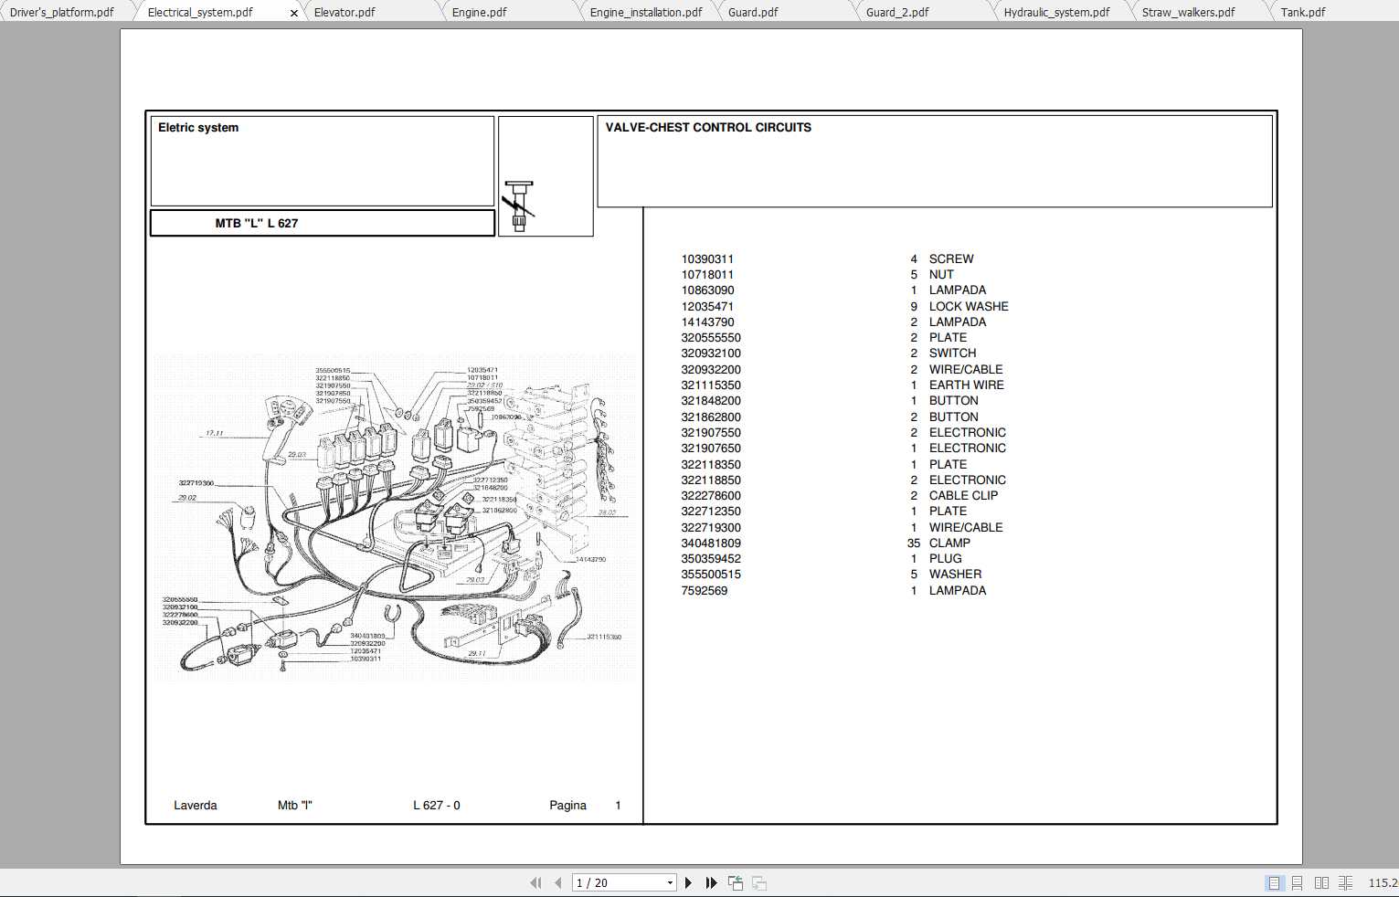Go to the first page using navigation icon
This screenshot has height=897, width=1399.
click(x=536, y=882)
